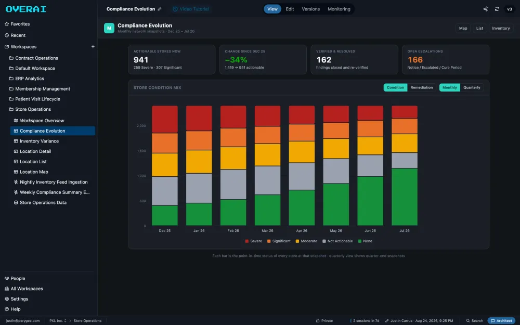Click the refresh icon in the top bar
Screen dimensions: 520x325
coord(497,9)
